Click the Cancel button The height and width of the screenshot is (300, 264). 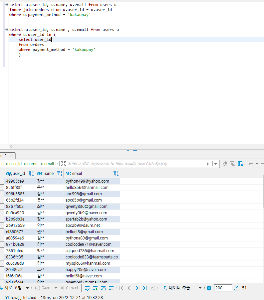[69, 288]
